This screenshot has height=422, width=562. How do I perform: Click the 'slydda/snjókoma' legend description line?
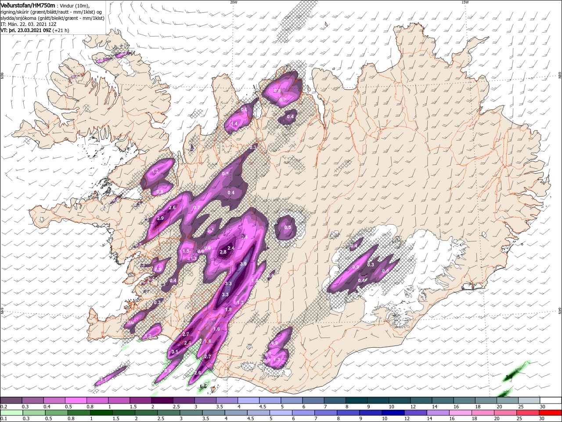click(53, 18)
